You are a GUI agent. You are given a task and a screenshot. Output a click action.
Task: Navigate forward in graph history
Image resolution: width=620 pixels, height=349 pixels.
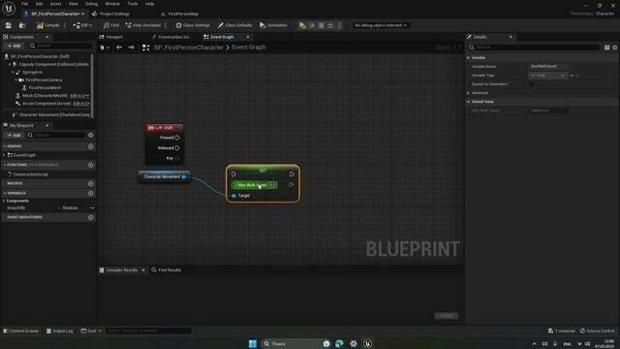point(132,48)
